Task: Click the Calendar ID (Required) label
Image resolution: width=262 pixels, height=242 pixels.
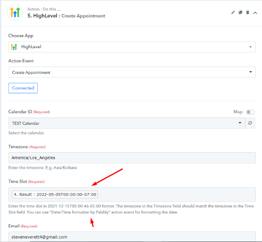Action: 29,112
